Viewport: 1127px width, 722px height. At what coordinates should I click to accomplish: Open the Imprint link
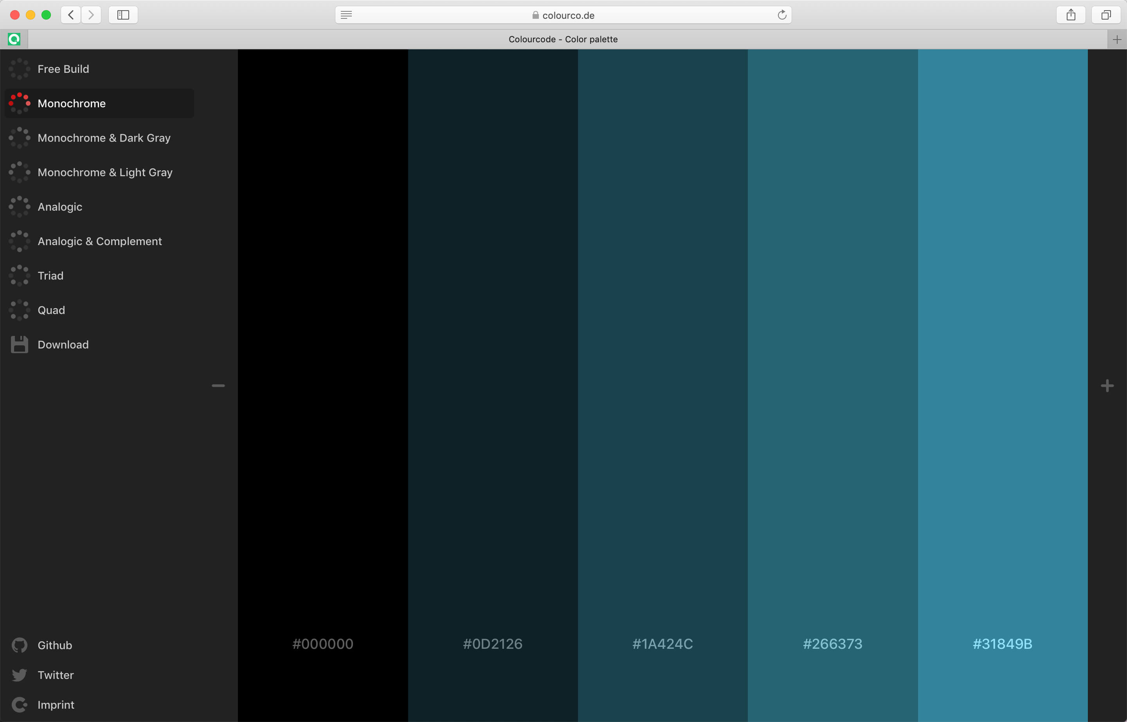(56, 705)
